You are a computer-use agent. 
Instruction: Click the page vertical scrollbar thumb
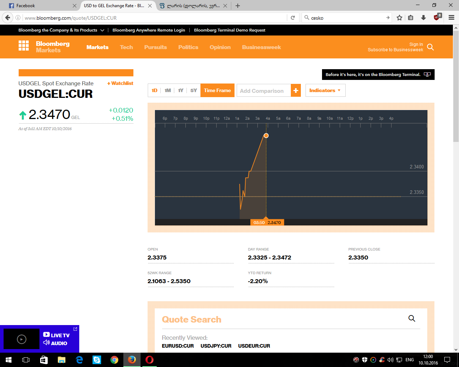coord(456,86)
